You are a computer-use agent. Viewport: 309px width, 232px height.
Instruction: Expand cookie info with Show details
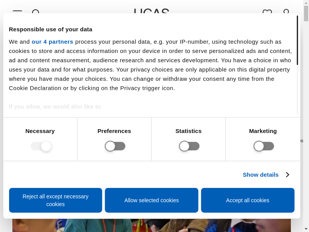coord(261,175)
